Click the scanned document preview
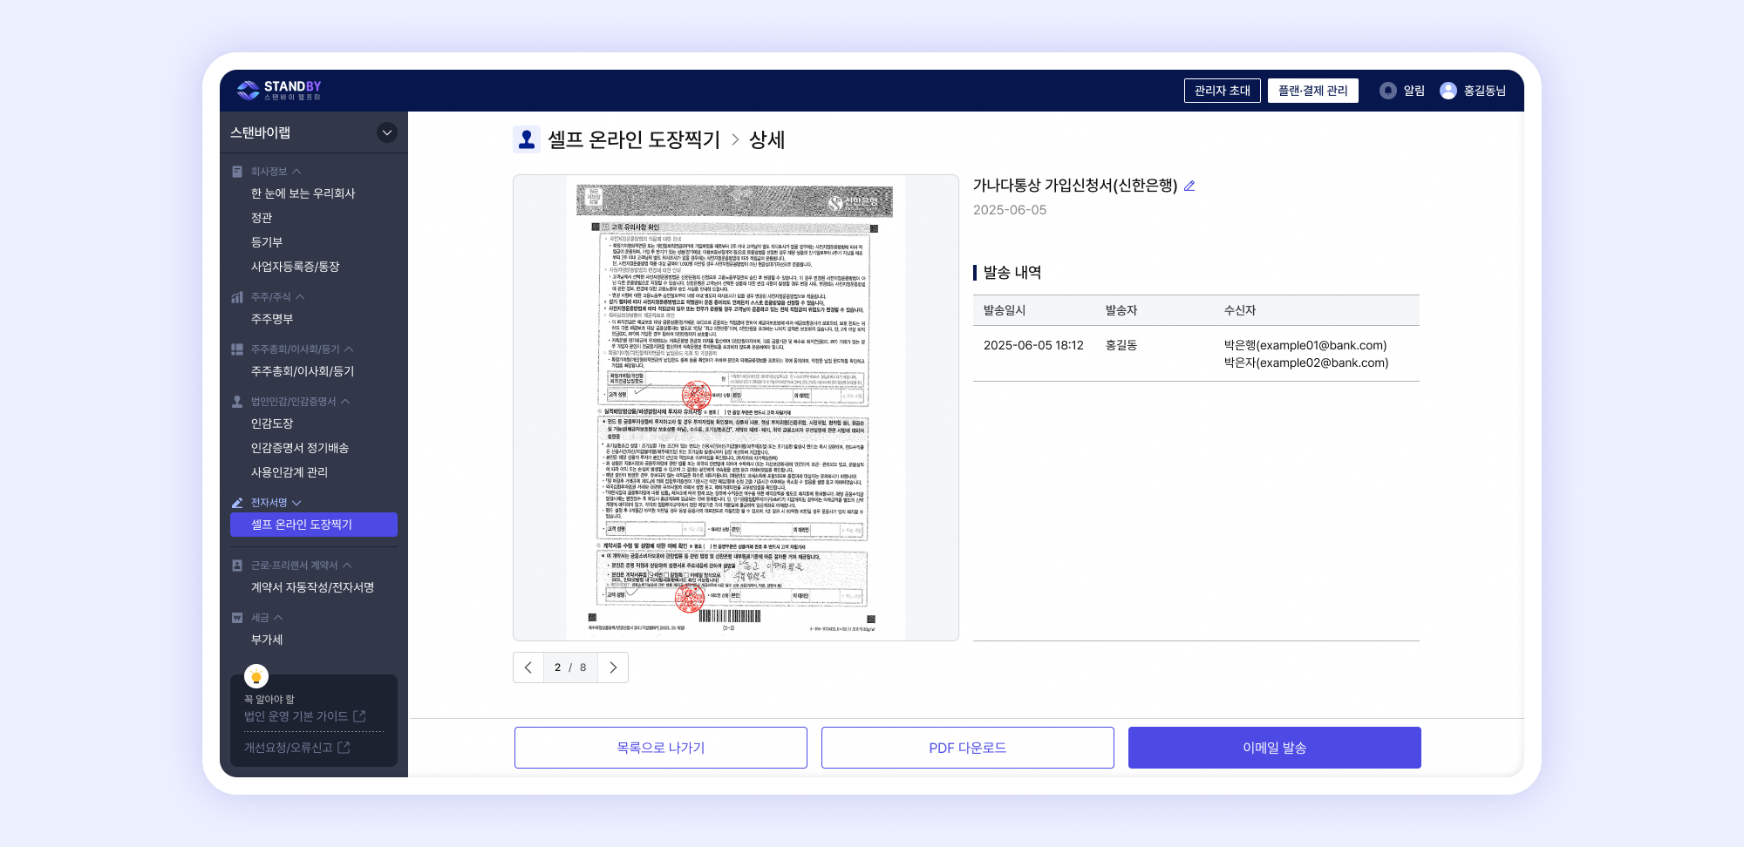This screenshot has width=1744, height=847. tap(736, 408)
